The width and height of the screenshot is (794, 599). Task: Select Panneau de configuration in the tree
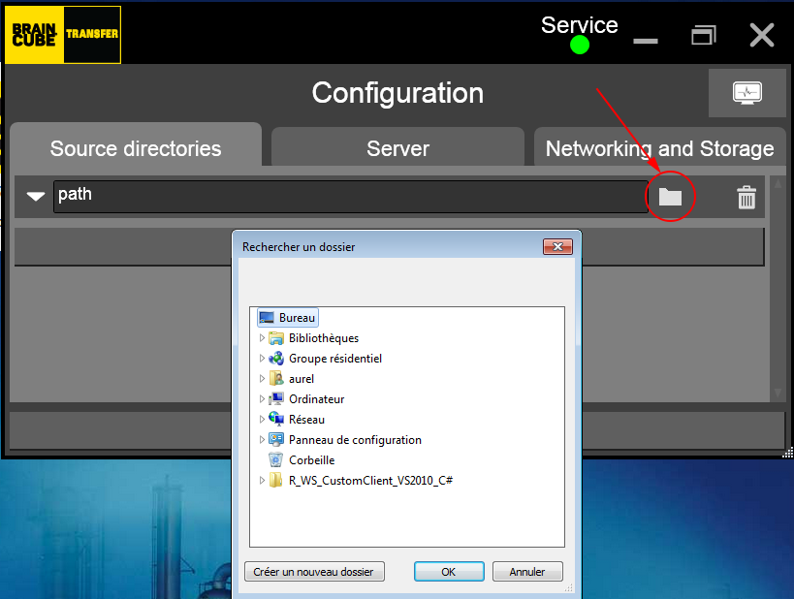355,439
